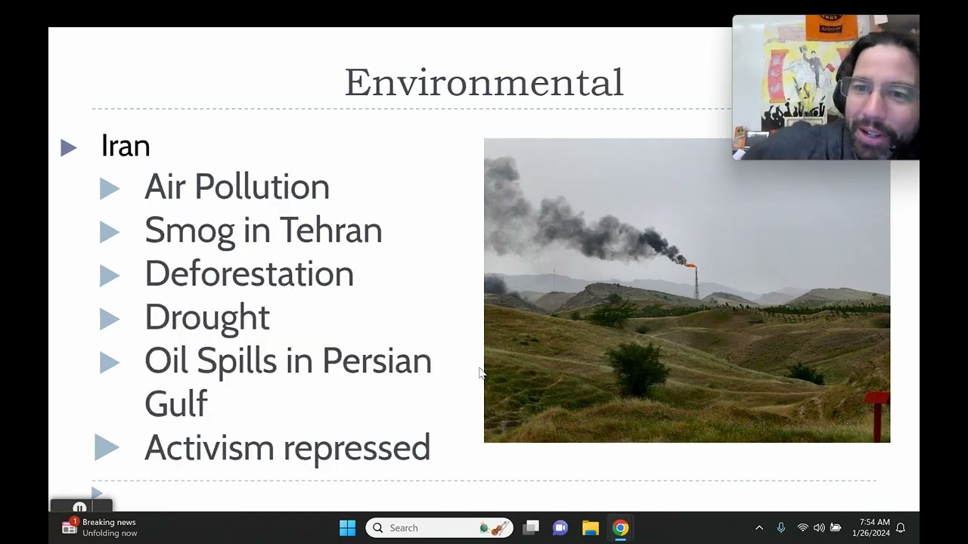Open Task View on the taskbar

[532, 527]
